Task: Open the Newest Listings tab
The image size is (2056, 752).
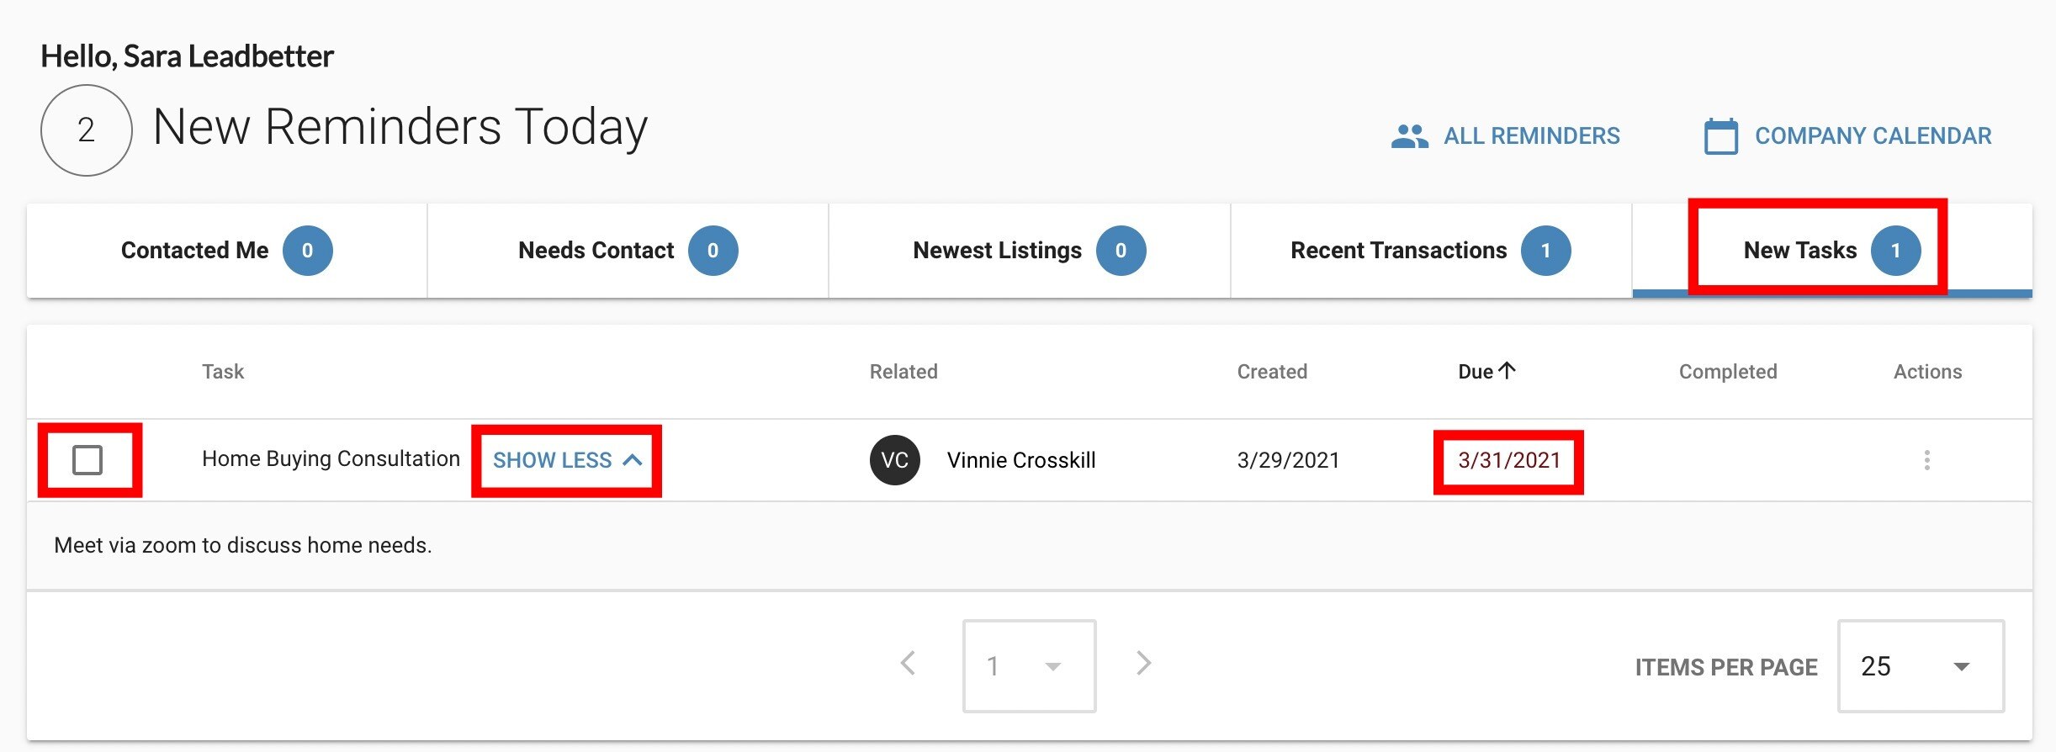Action: pos(1030,251)
